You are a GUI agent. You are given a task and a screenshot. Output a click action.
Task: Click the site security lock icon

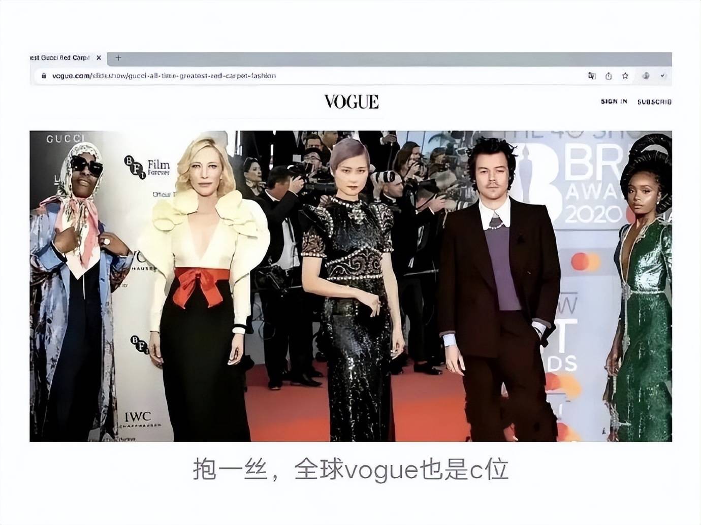click(x=44, y=76)
